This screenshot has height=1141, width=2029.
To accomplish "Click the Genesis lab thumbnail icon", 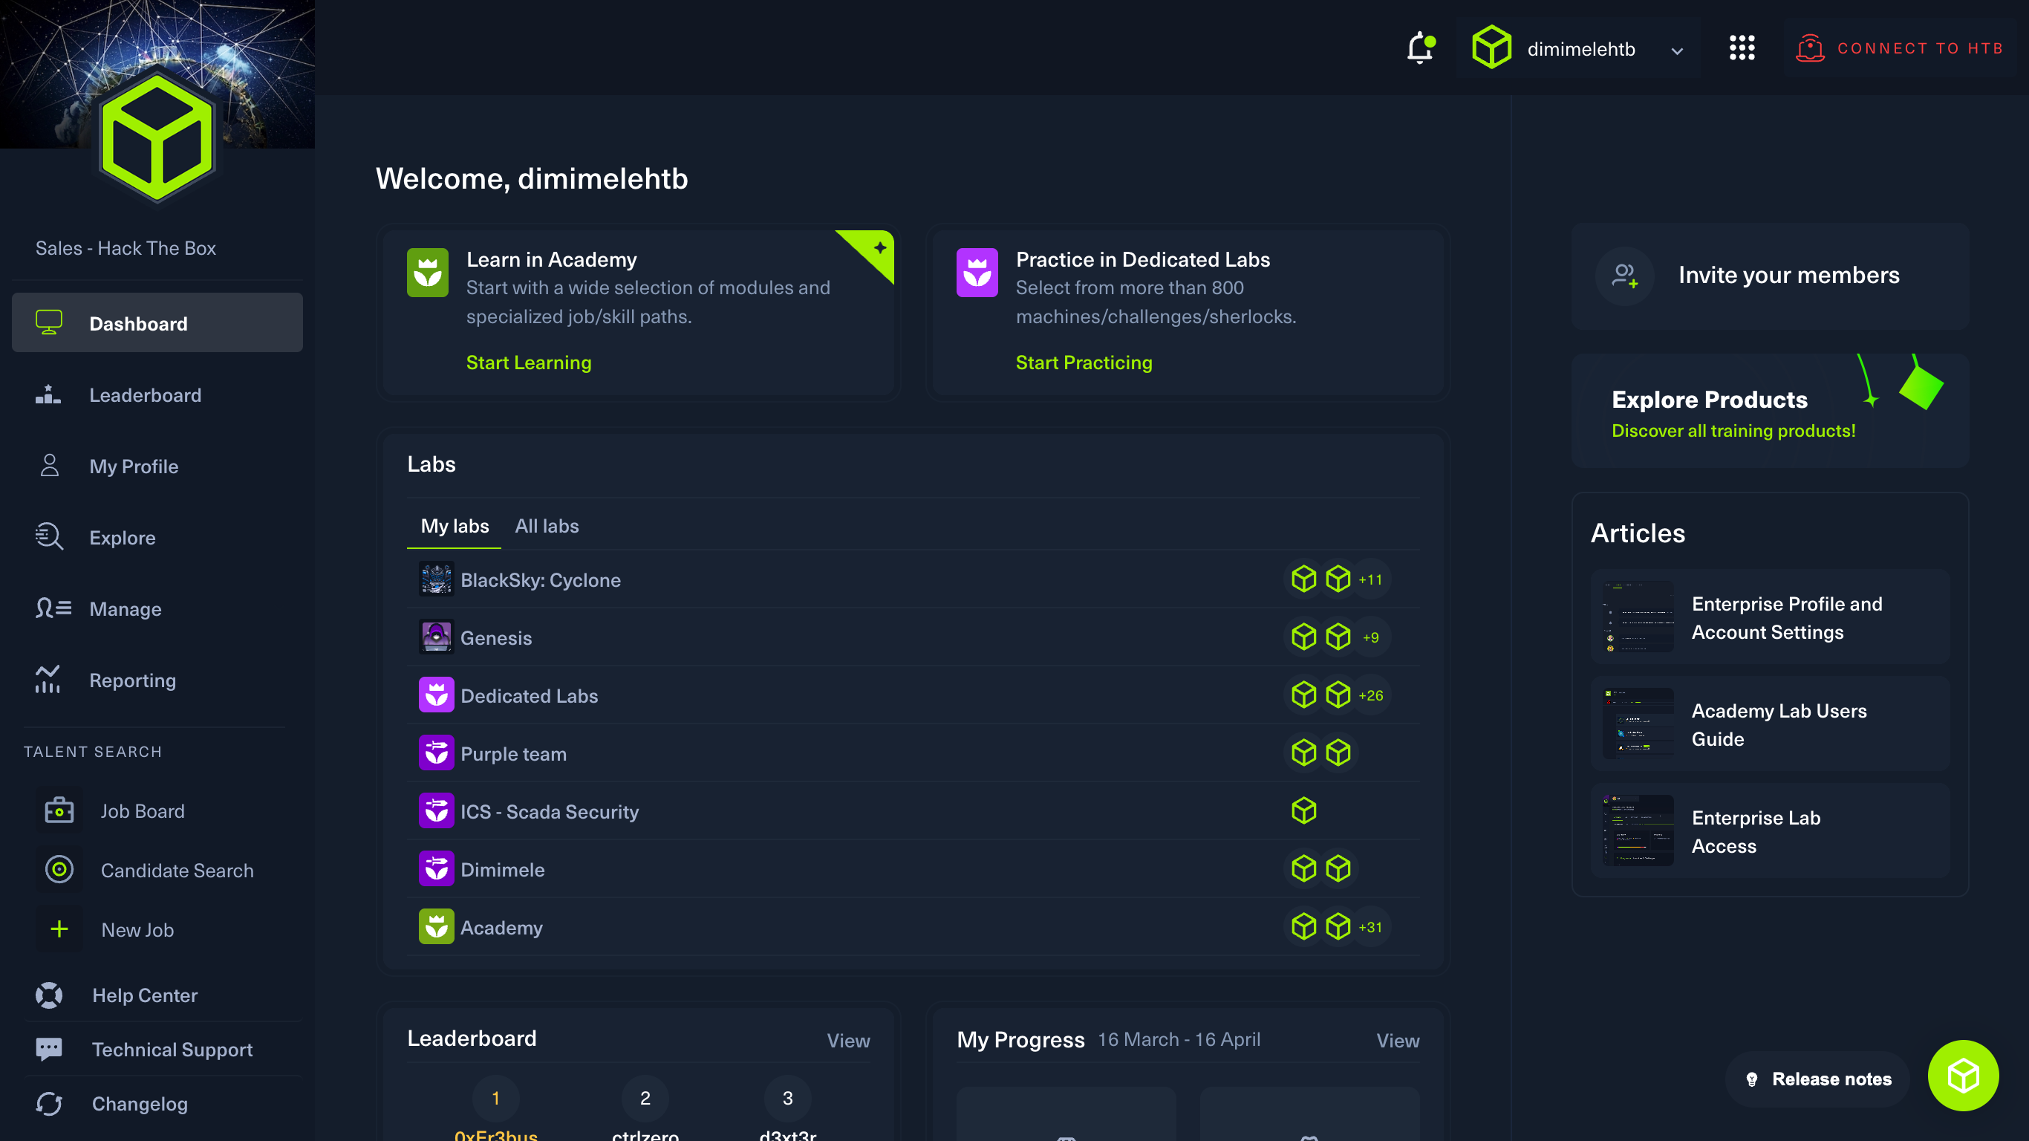I will point(437,637).
